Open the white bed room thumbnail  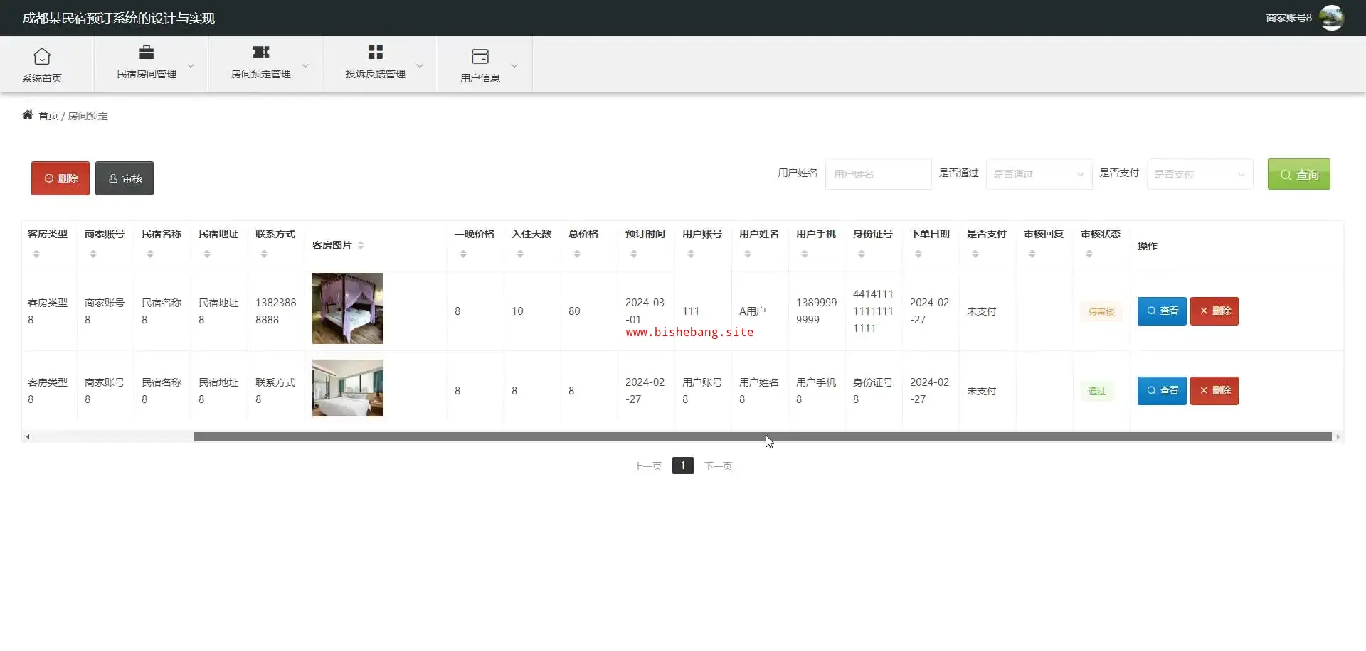[348, 388]
